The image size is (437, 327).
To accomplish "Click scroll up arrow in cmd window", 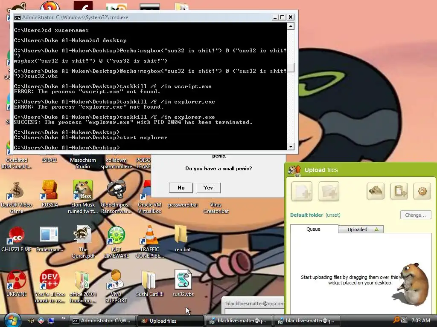I will (x=291, y=26).
